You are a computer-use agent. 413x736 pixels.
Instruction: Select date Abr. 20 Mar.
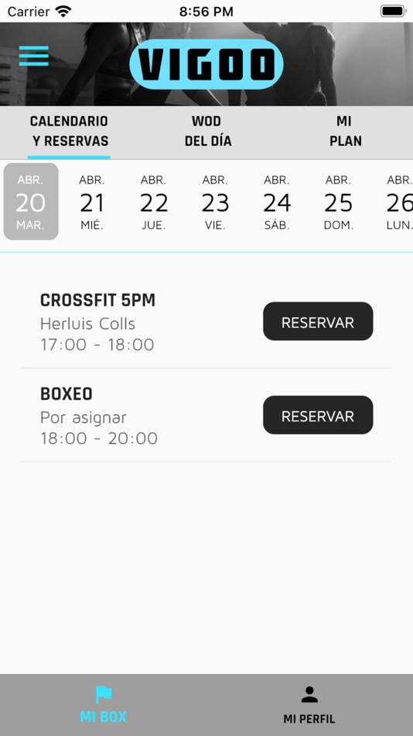[x=31, y=202]
